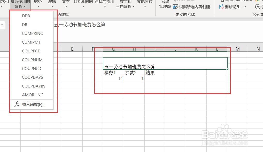The image size is (263, 152).
Task: Select column M header
Action: tap(237, 49)
